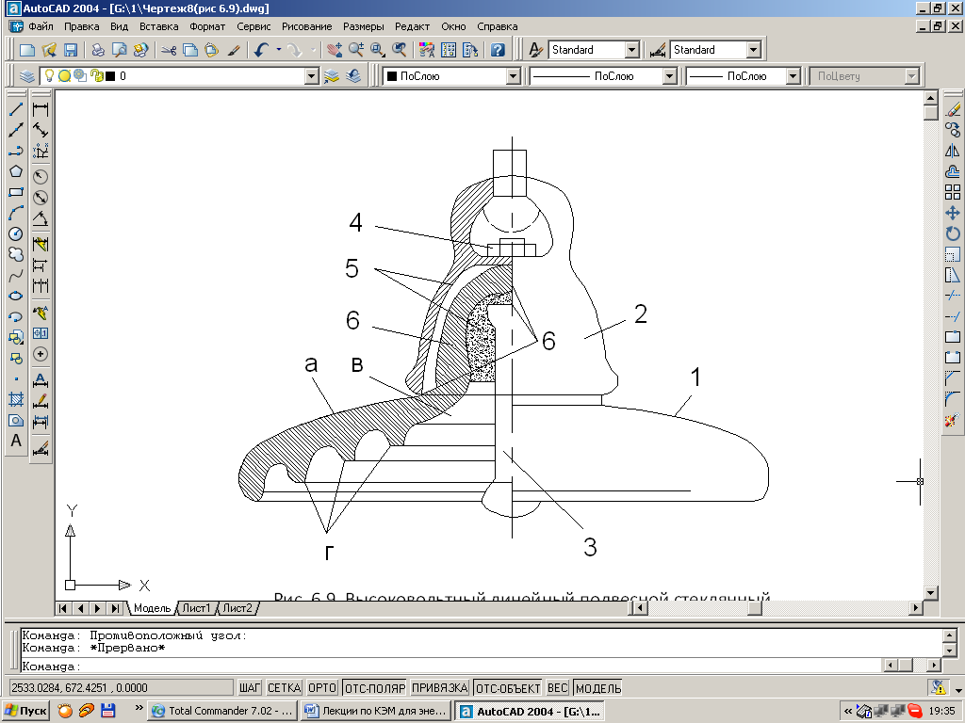Viewport: 965px width, 723px height.
Task: Expand the layer 0 dropdown list
Action: [312, 76]
